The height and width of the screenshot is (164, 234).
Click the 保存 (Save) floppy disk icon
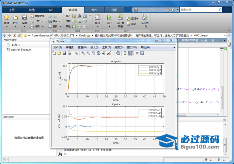pyautogui.click(x=24, y=17)
